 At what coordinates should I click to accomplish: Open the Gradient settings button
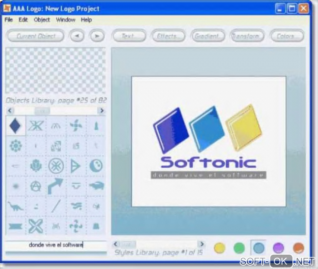coord(208,36)
